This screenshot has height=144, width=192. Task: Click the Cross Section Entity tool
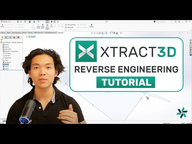[x=47, y=27]
